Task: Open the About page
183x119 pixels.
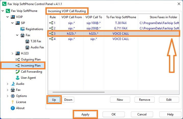Action: pyautogui.click(x=20, y=108)
